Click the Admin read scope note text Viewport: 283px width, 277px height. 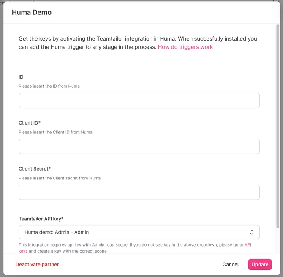[x=127, y=245]
